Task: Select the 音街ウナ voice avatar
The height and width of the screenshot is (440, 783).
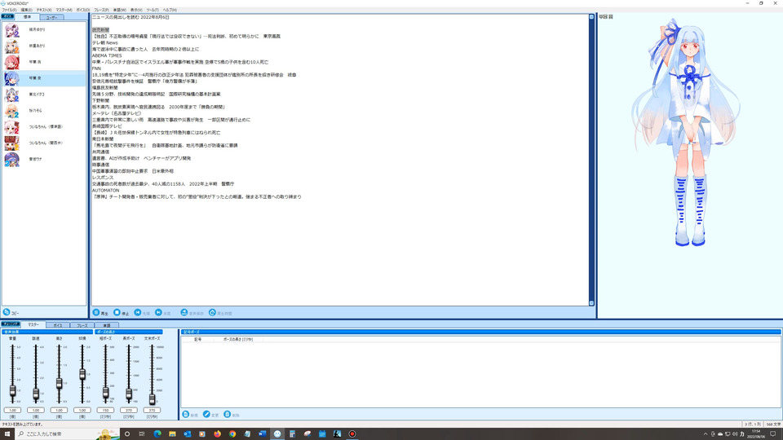Action: click(x=12, y=159)
